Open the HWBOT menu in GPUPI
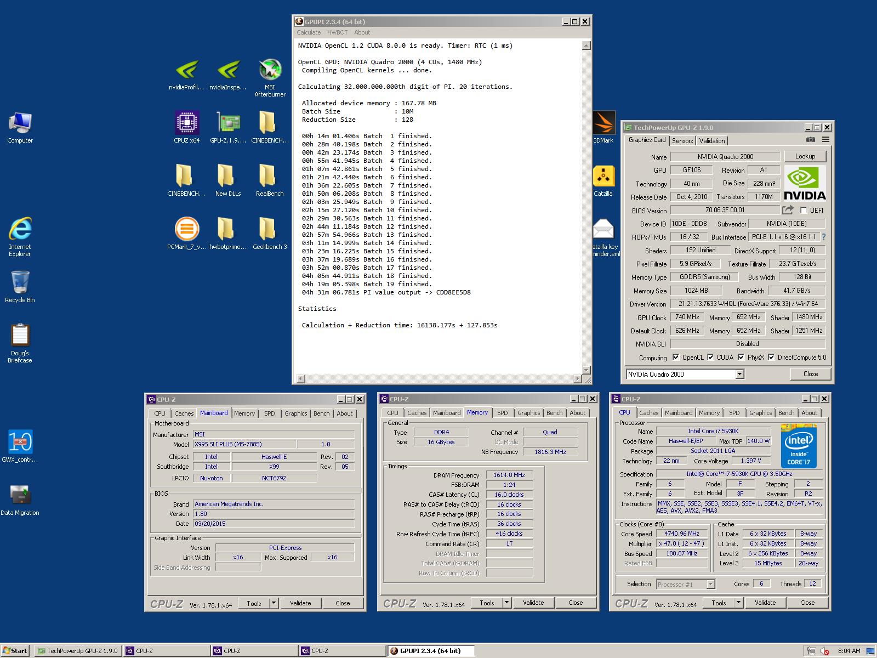Screen dimensions: 877x658 point(337,32)
